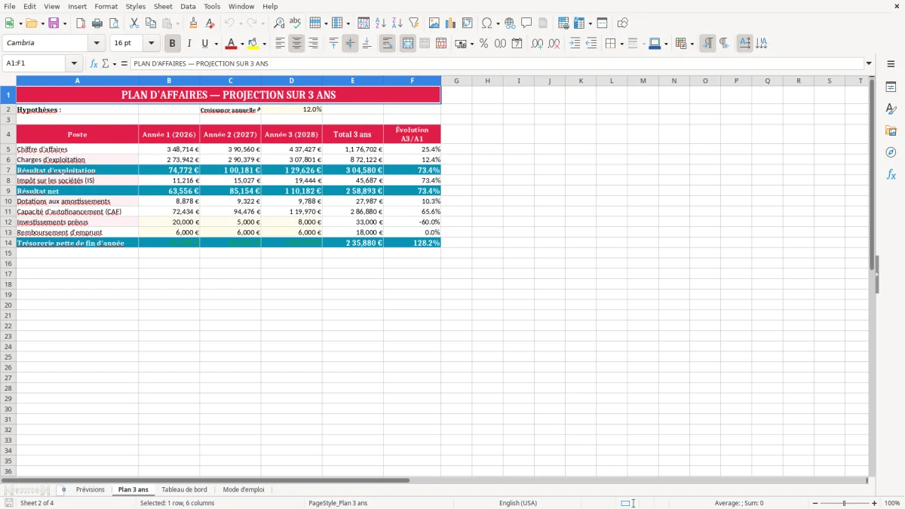905x509 pixels.
Task: Open the Font Size dropdown
Action: point(151,44)
